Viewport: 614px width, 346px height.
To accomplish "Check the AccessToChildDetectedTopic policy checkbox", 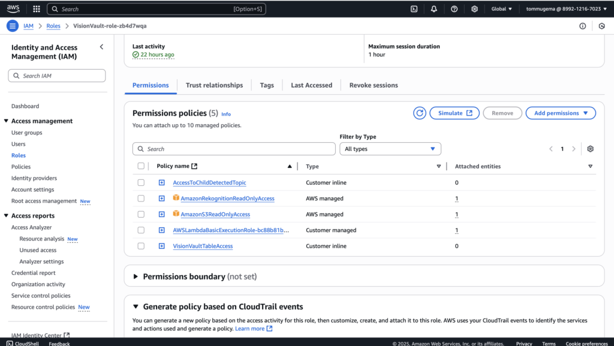I will click(x=141, y=182).
